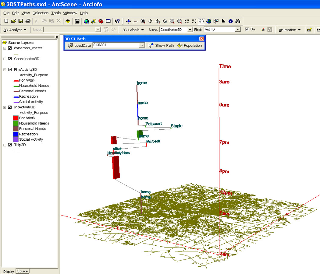Screen dimensions: 320x274
Task: Select the Pan hand tool
Action: tap(201, 21)
